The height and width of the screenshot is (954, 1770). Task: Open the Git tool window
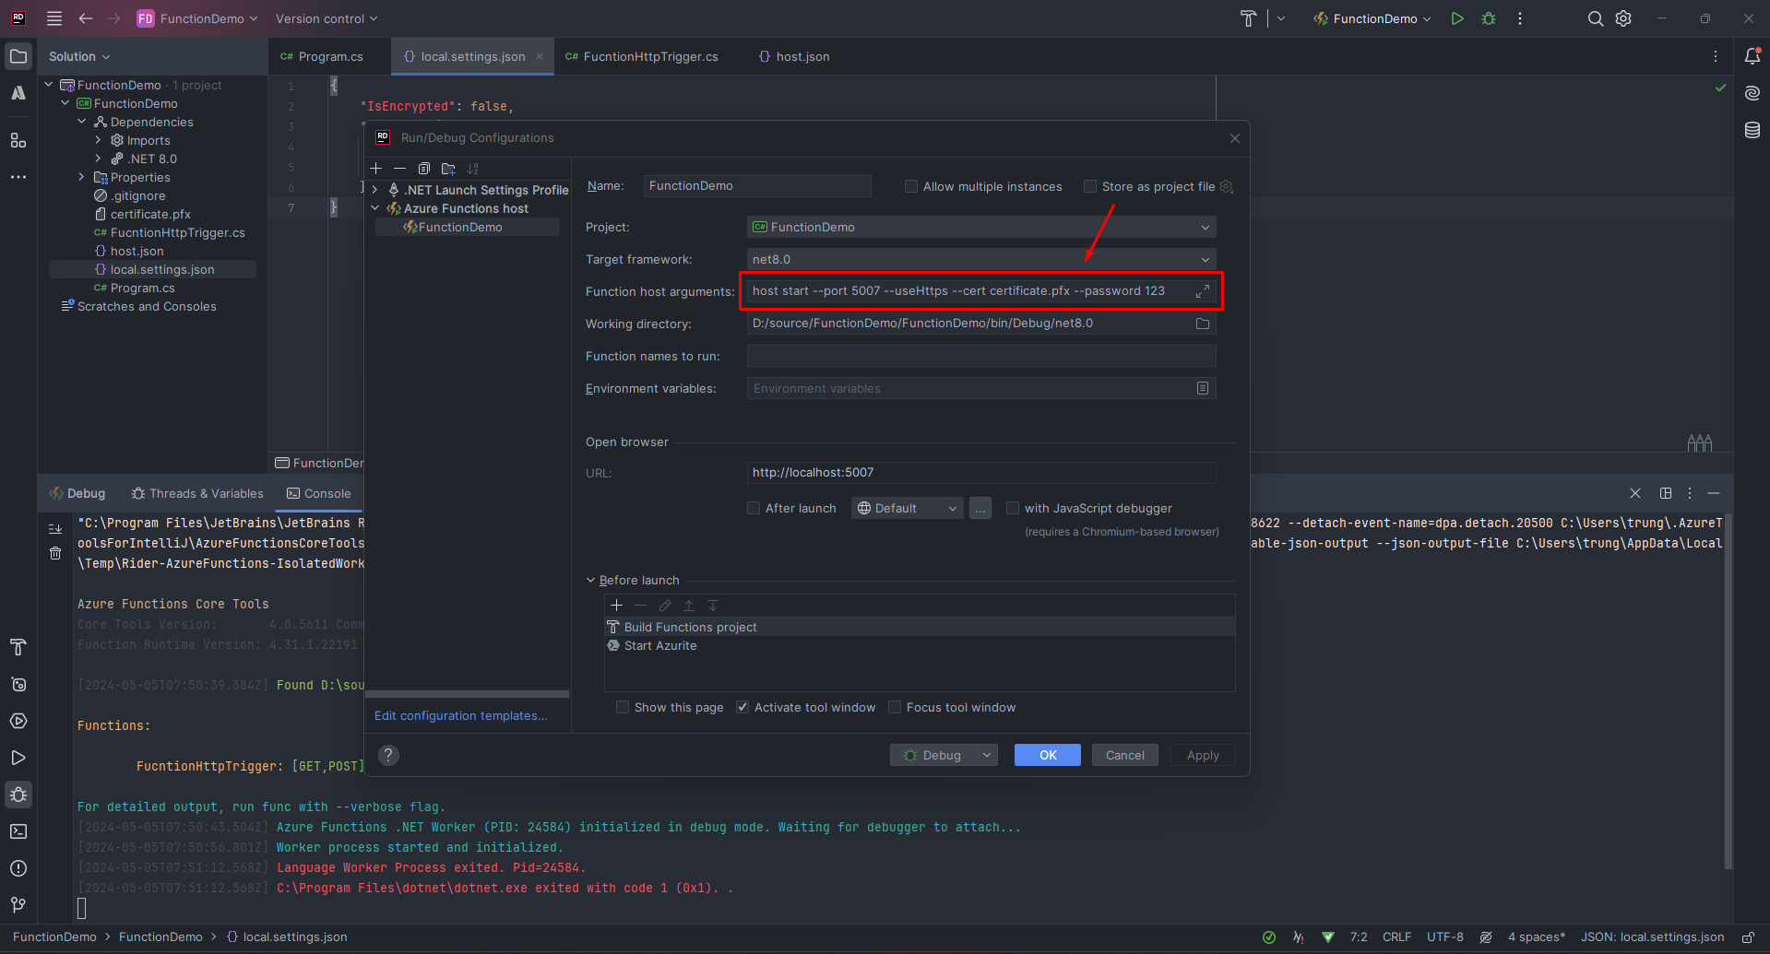pyautogui.click(x=18, y=904)
